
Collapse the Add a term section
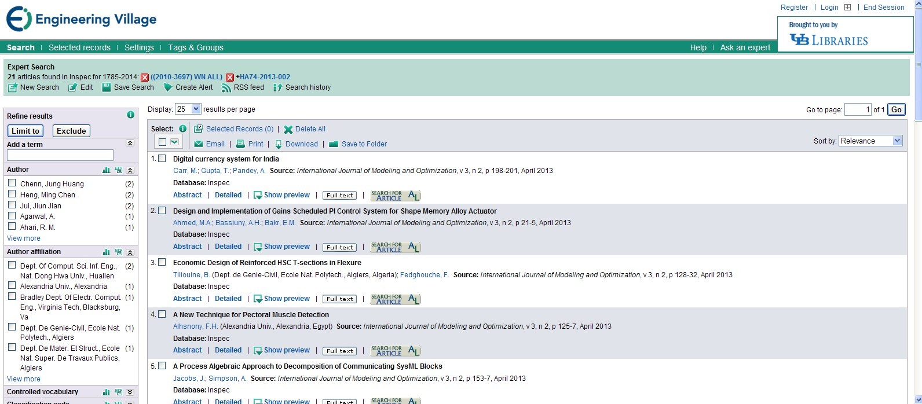pos(130,143)
